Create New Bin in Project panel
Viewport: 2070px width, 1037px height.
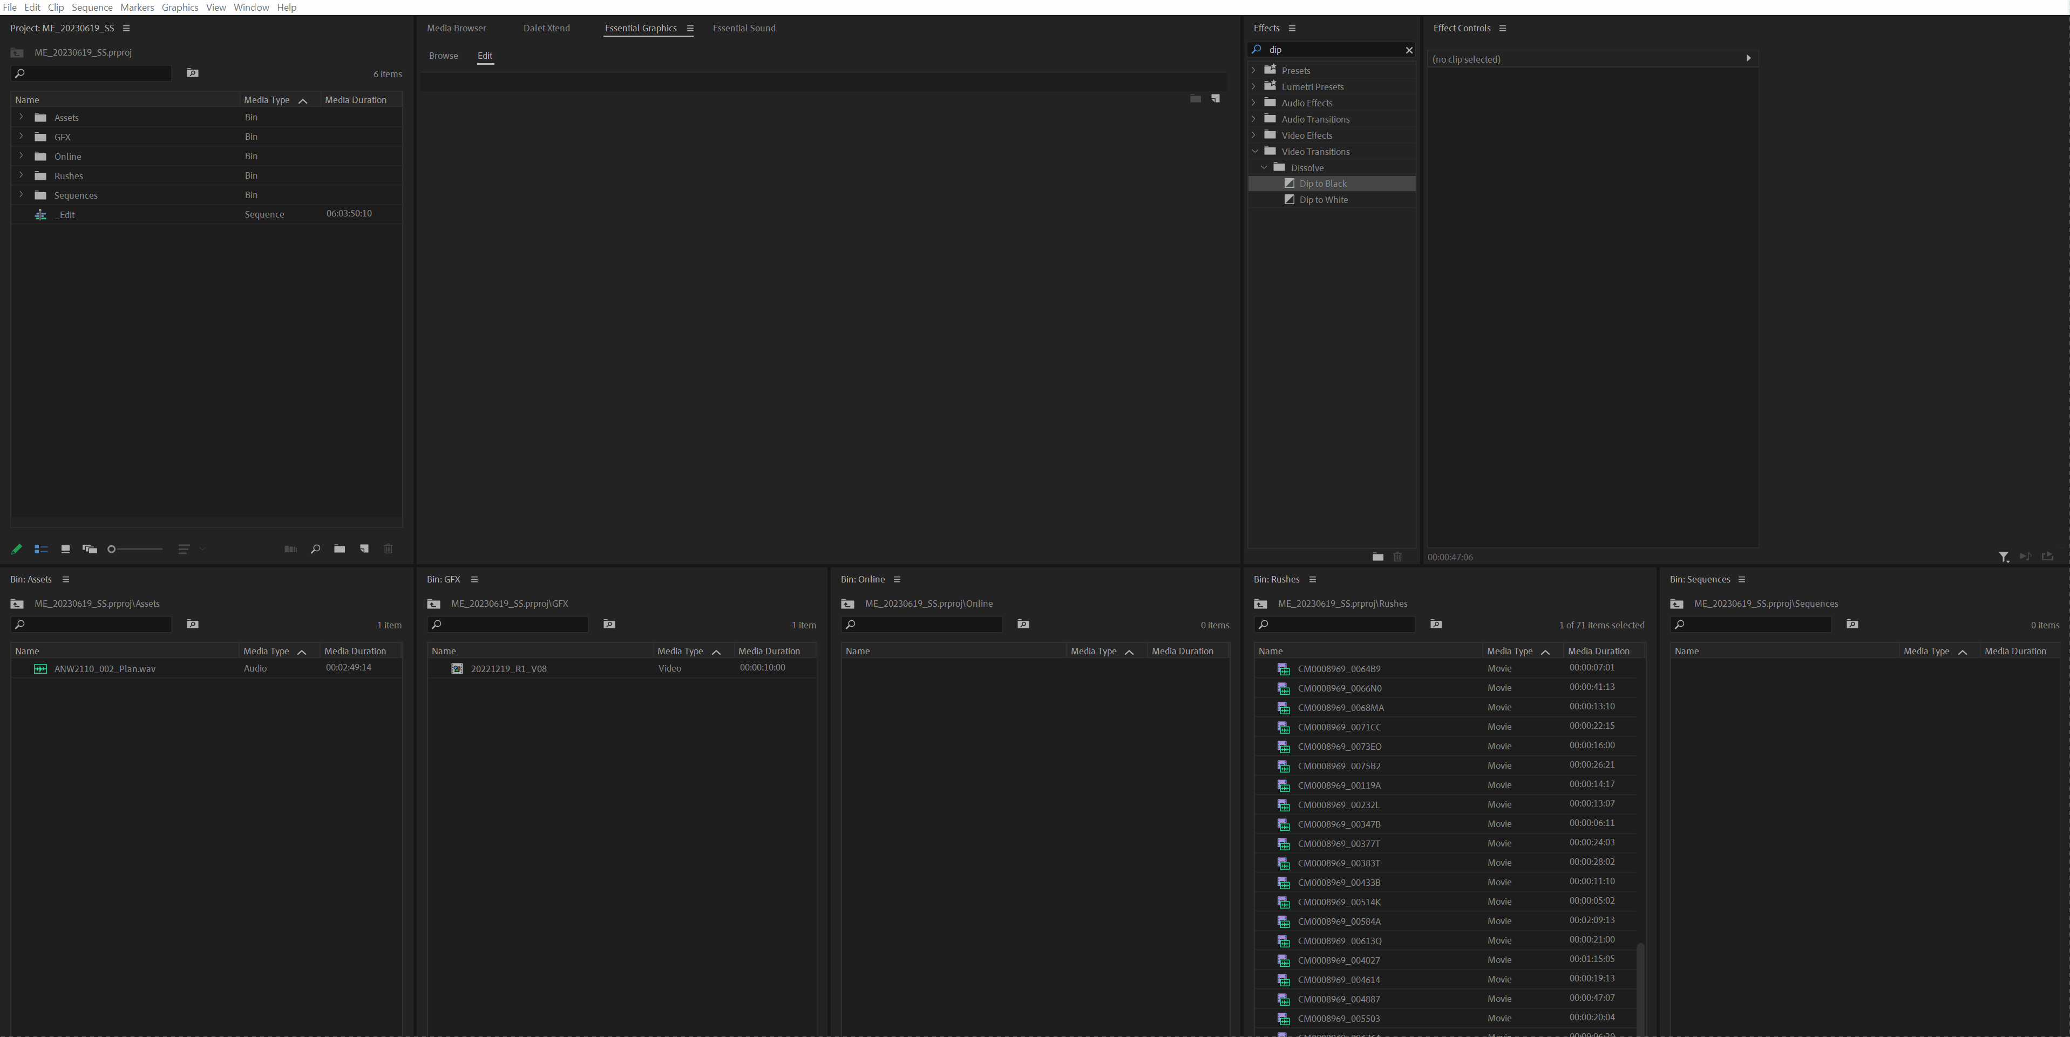(x=340, y=549)
